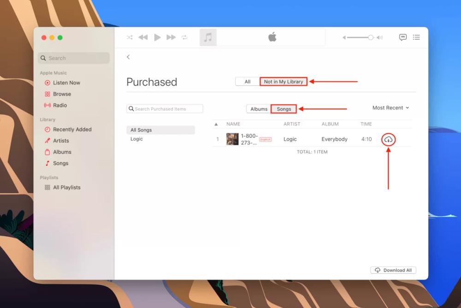The height and width of the screenshot is (308, 461).
Task: Start playback with the play button
Action: [x=157, y=37]
